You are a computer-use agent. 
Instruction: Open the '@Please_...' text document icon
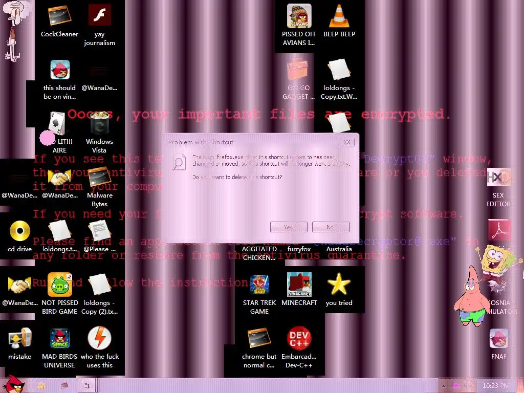100,231
